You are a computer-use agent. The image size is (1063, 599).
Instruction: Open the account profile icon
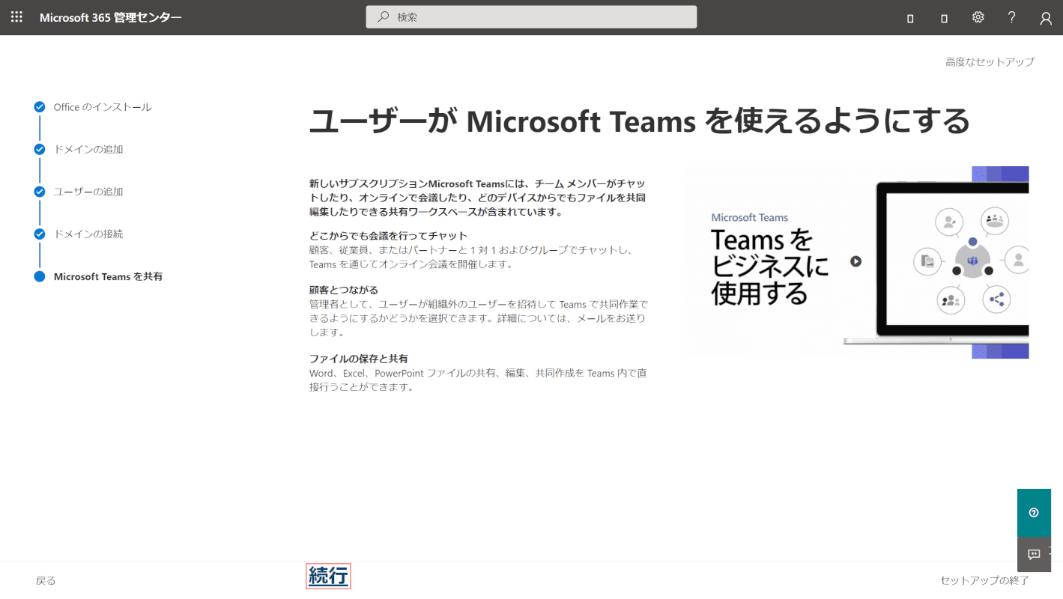click(x=1047, y=18)
